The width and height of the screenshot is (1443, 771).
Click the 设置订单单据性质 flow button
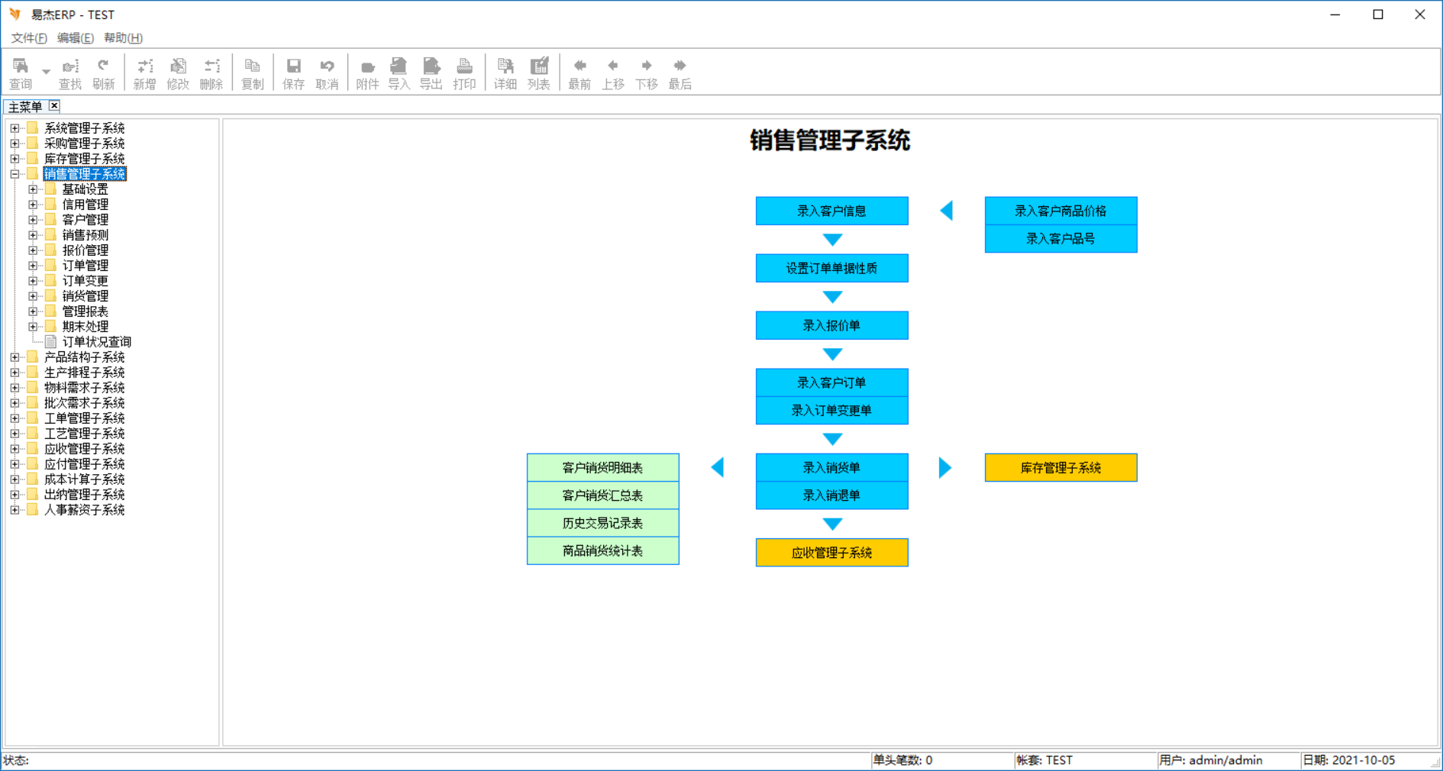(x=831, y=269)
